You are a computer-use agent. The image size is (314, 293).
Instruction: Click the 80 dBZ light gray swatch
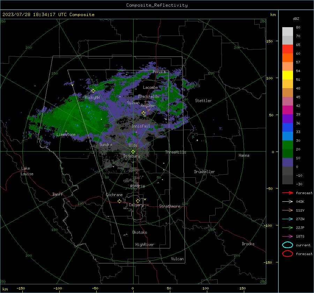click(287, 31)
